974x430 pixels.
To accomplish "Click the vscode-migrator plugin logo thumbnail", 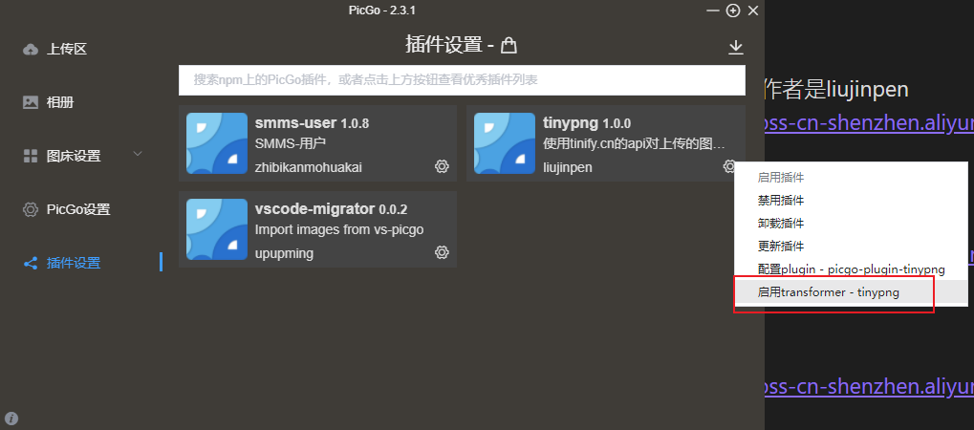I will point(217,229).
